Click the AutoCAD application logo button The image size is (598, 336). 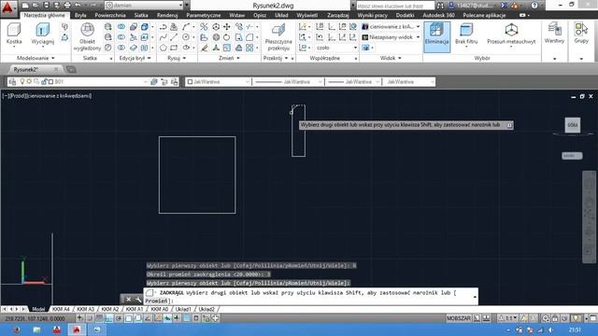pos(7,7)
